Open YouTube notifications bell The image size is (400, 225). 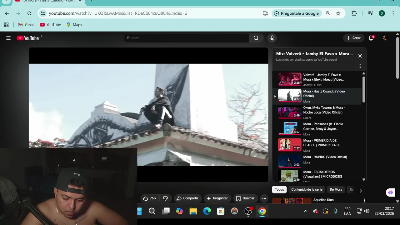point(371,38)
